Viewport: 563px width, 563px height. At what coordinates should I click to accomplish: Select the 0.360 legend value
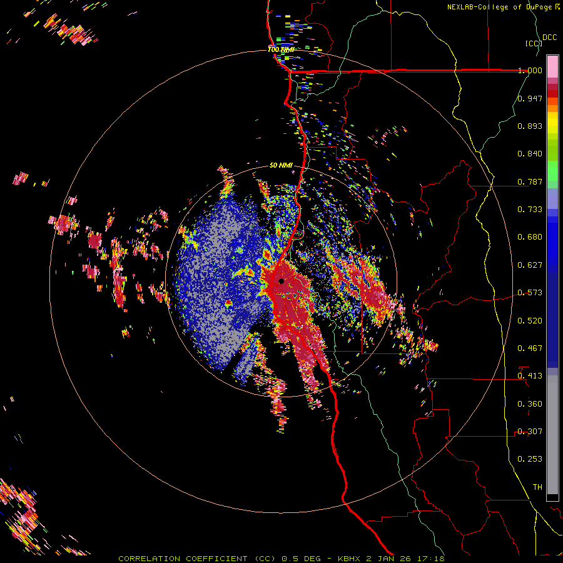[x=530, y=404]
